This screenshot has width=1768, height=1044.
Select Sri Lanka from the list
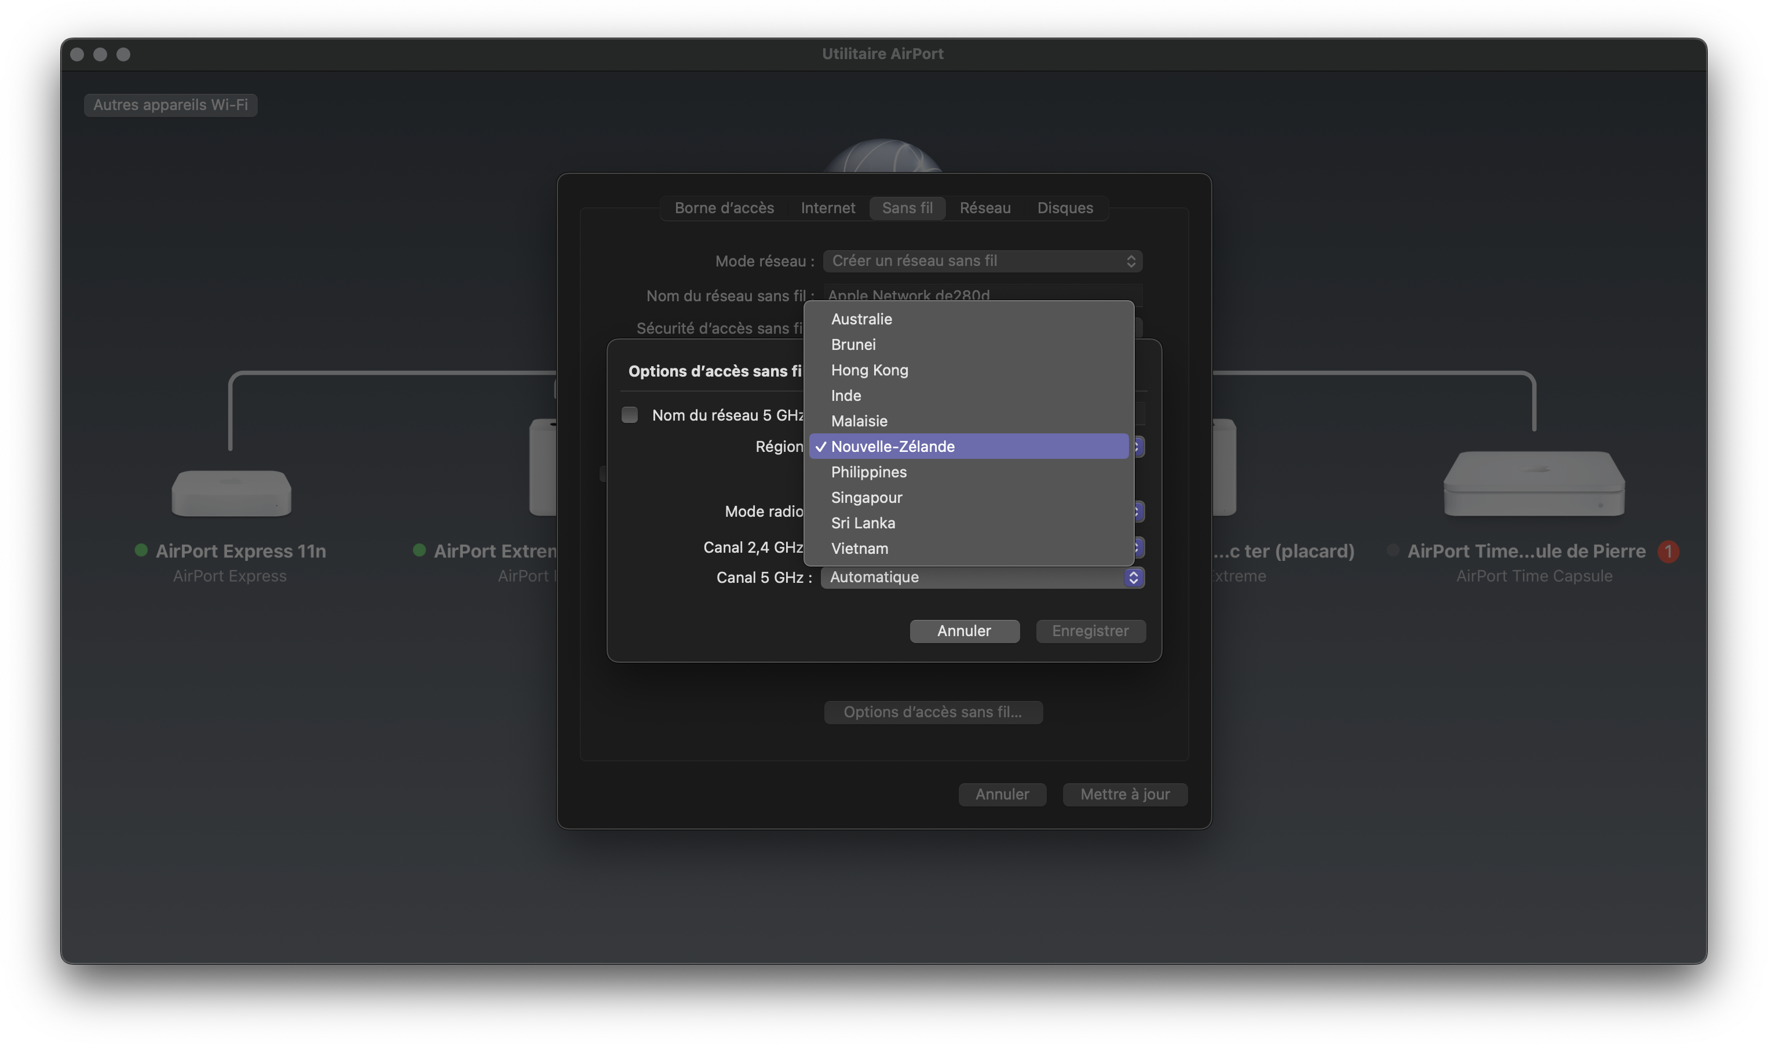(x=969, y=523)
